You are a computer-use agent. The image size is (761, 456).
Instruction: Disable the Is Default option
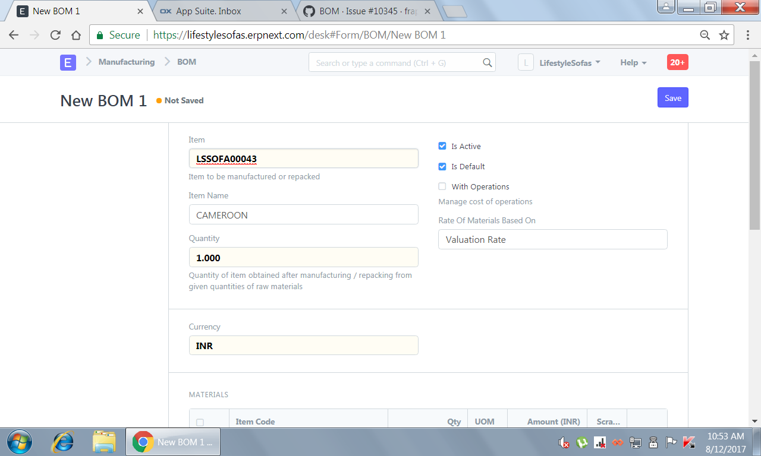tap(442, 166)
